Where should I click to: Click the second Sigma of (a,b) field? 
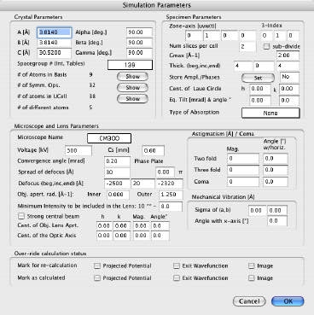277,211
